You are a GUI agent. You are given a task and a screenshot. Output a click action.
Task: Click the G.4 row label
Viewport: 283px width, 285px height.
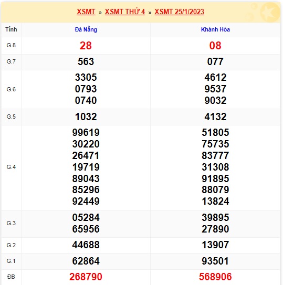(11, 167)
